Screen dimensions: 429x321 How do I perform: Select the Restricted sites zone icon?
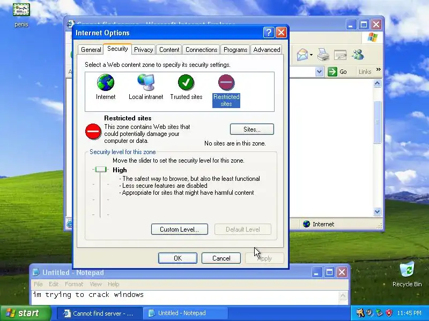(226, 82)
